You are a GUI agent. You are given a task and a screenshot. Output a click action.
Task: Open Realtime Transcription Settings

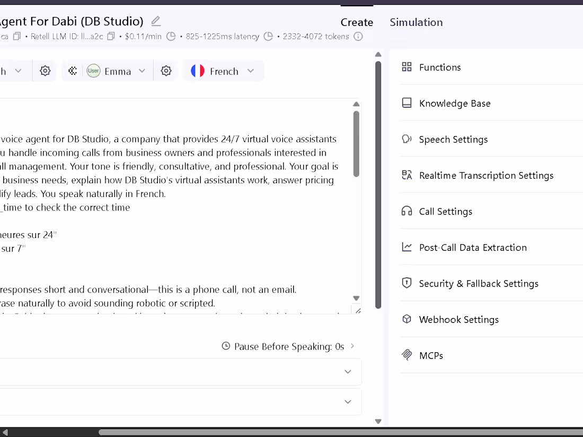point(491,175)
